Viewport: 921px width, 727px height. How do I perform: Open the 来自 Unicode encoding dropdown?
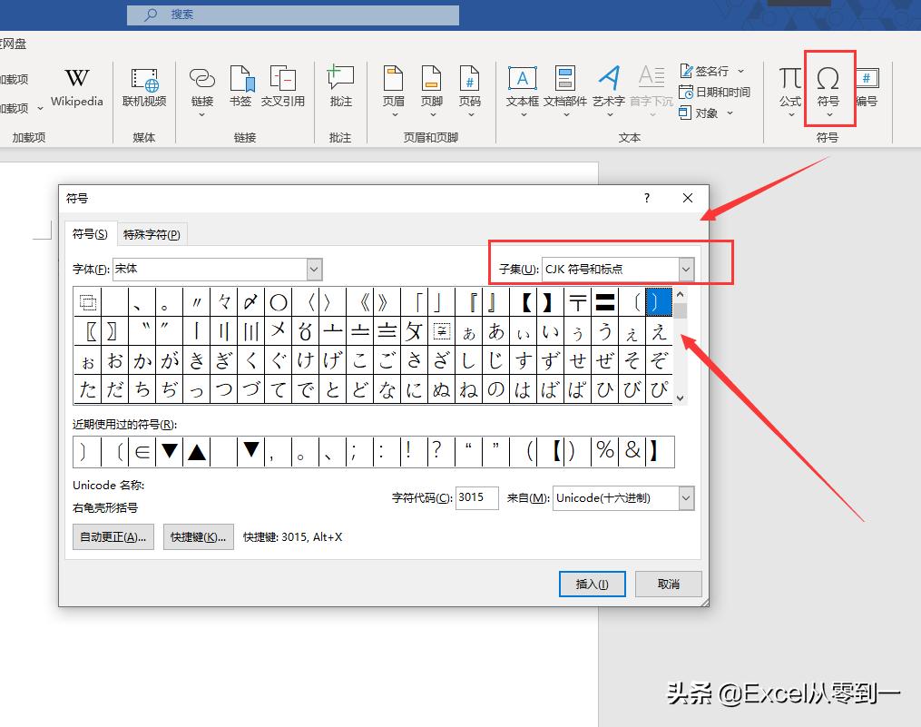pyautogui.click(x=686, y=498)
